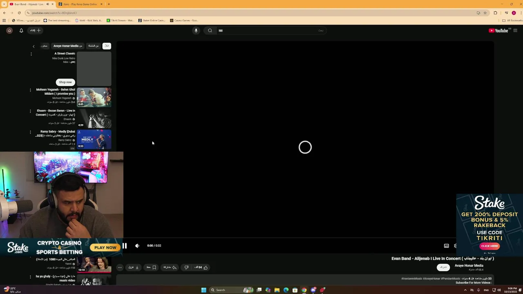Open the YouTube Create plus button
Image resolution: width=523 pixels, height=294 pixels.
(35, 30)
